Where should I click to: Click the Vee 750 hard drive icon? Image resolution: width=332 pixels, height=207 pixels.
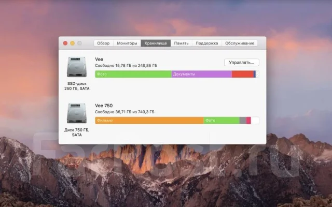(77, 113)
